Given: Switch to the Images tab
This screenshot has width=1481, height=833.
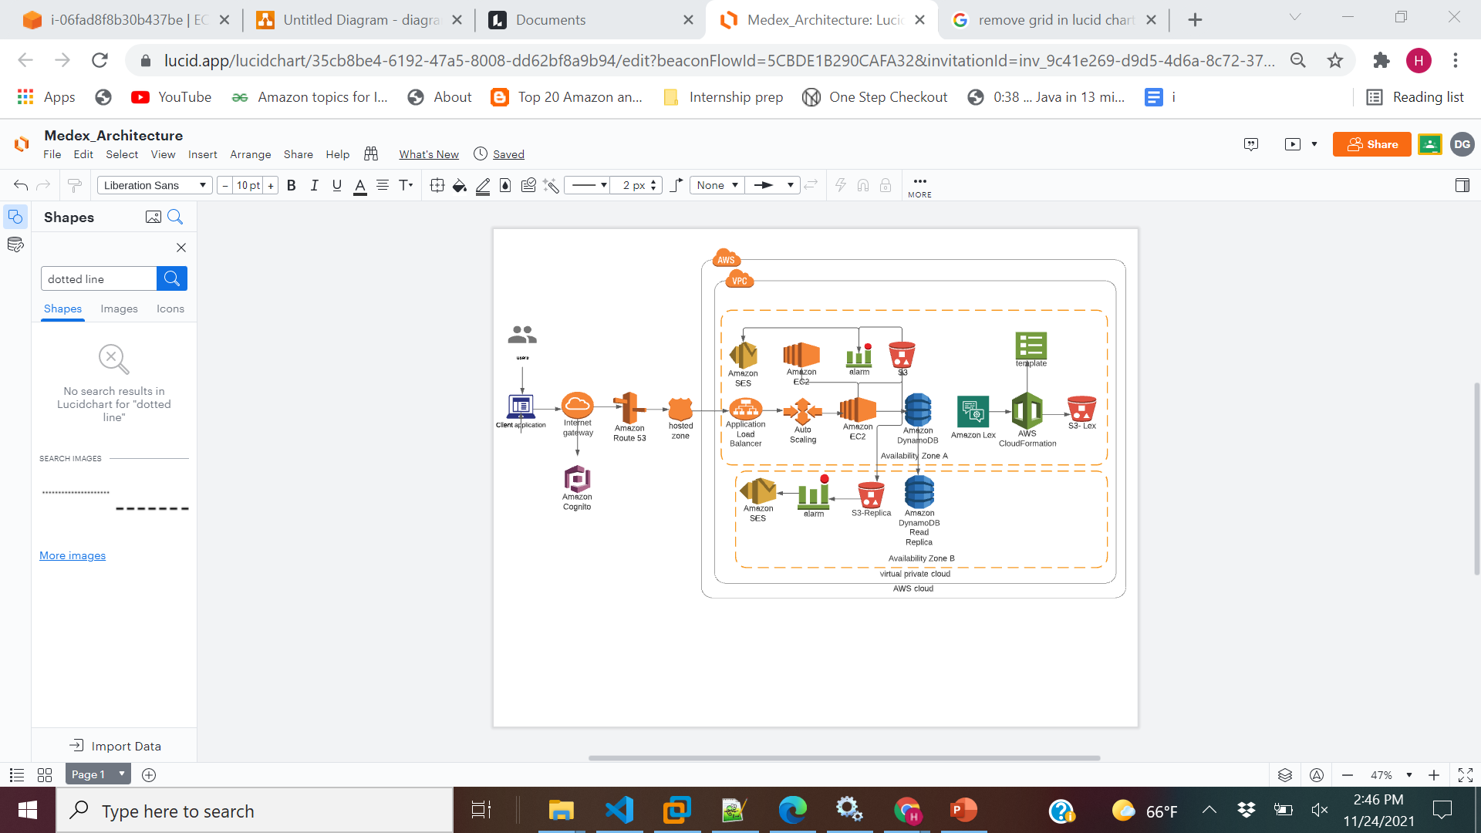Looking at the screenshot, I should (x=119, y=309).
